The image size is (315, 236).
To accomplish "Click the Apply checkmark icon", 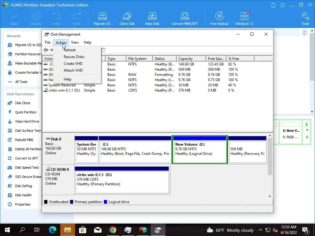I will coord(14,19).
